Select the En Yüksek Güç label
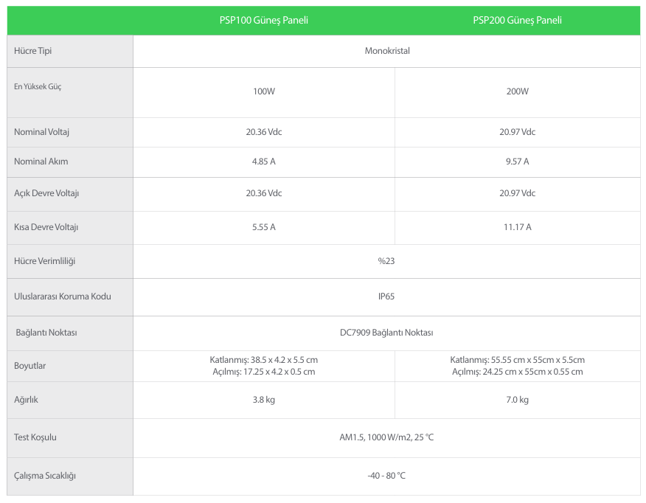The image size is (646, 503). 38,86
